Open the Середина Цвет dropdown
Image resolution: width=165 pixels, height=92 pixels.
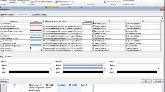[105, 72]
